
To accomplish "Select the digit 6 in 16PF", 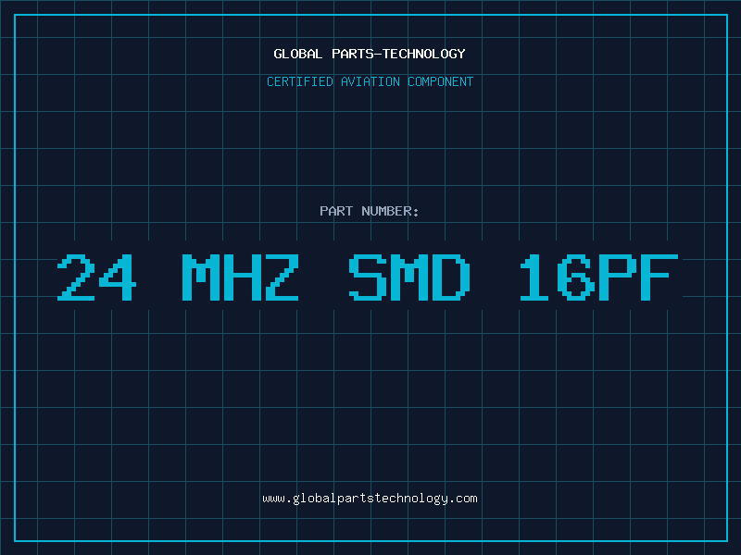I will tap(575, 277).
